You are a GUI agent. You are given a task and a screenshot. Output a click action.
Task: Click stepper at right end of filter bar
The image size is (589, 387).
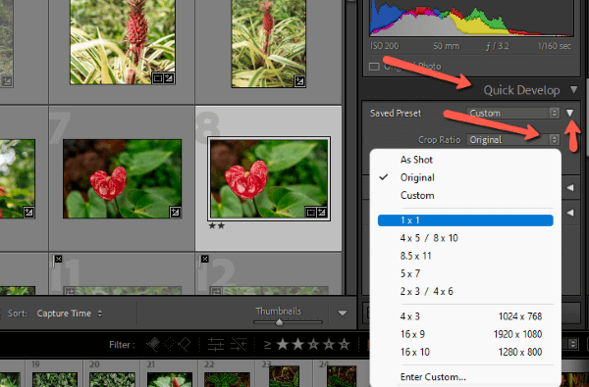(x=572, y=344)
